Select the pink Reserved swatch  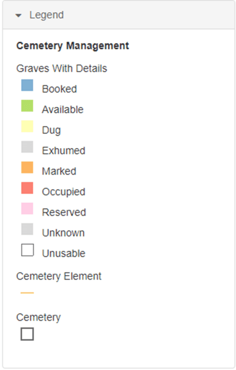click(x=27, y=208)
